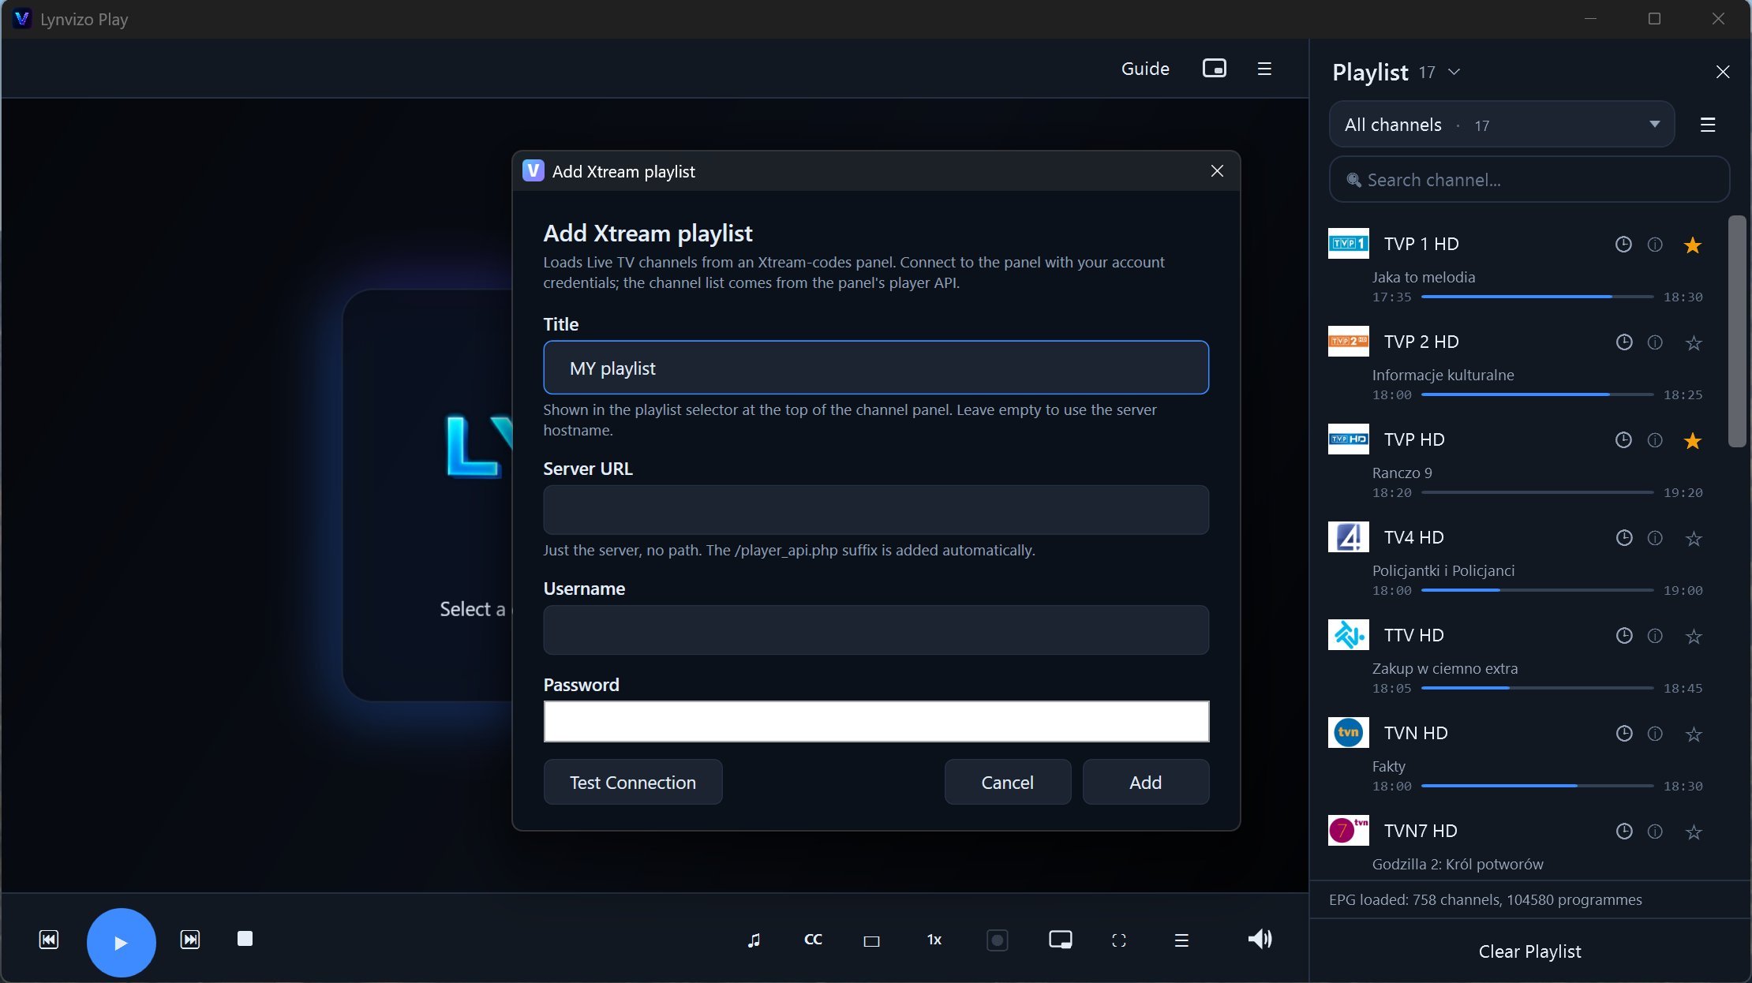Toggle picture-in-picture in bottom bar

tap(1060, 940)
